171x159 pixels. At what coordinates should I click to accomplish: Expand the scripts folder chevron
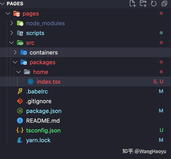click(x=12, y=33)
